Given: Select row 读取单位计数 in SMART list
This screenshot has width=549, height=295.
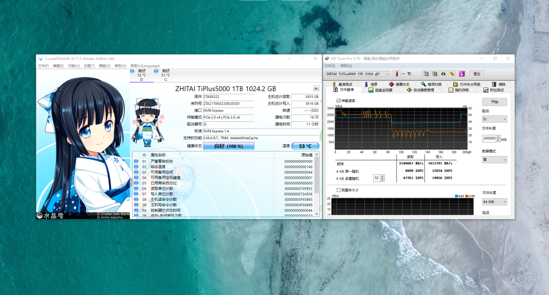Looking at the screenshot, I should click(x=223, y=189).
